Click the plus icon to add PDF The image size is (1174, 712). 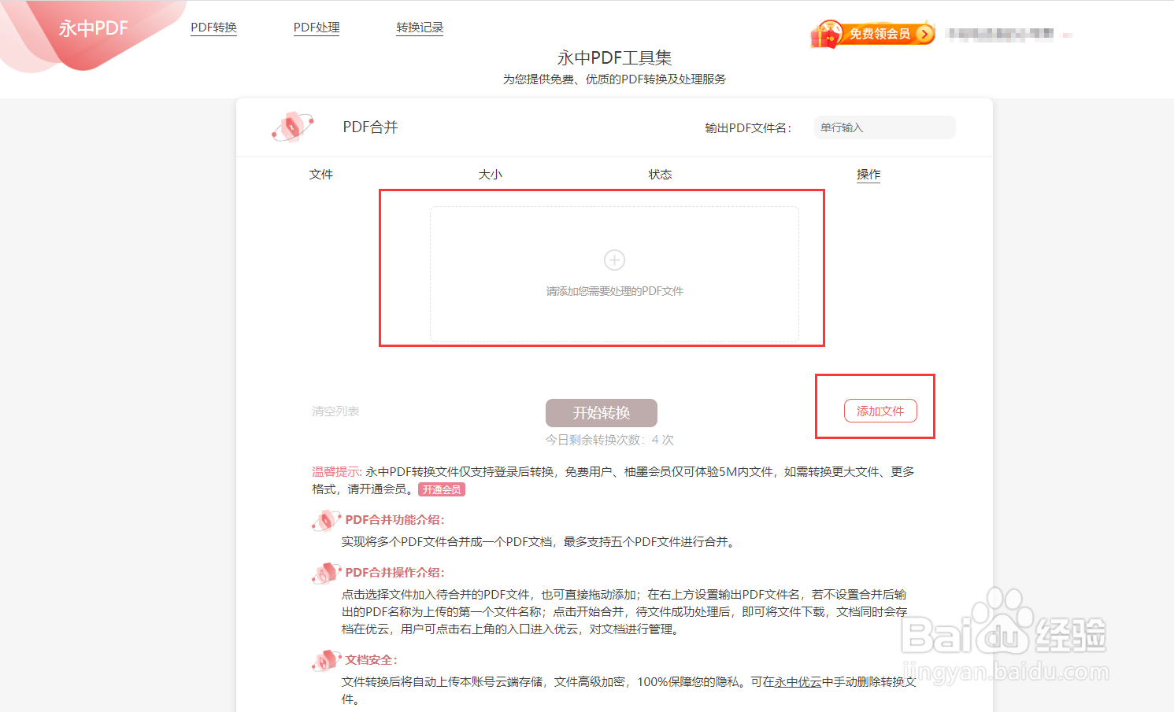coord(614,260)
